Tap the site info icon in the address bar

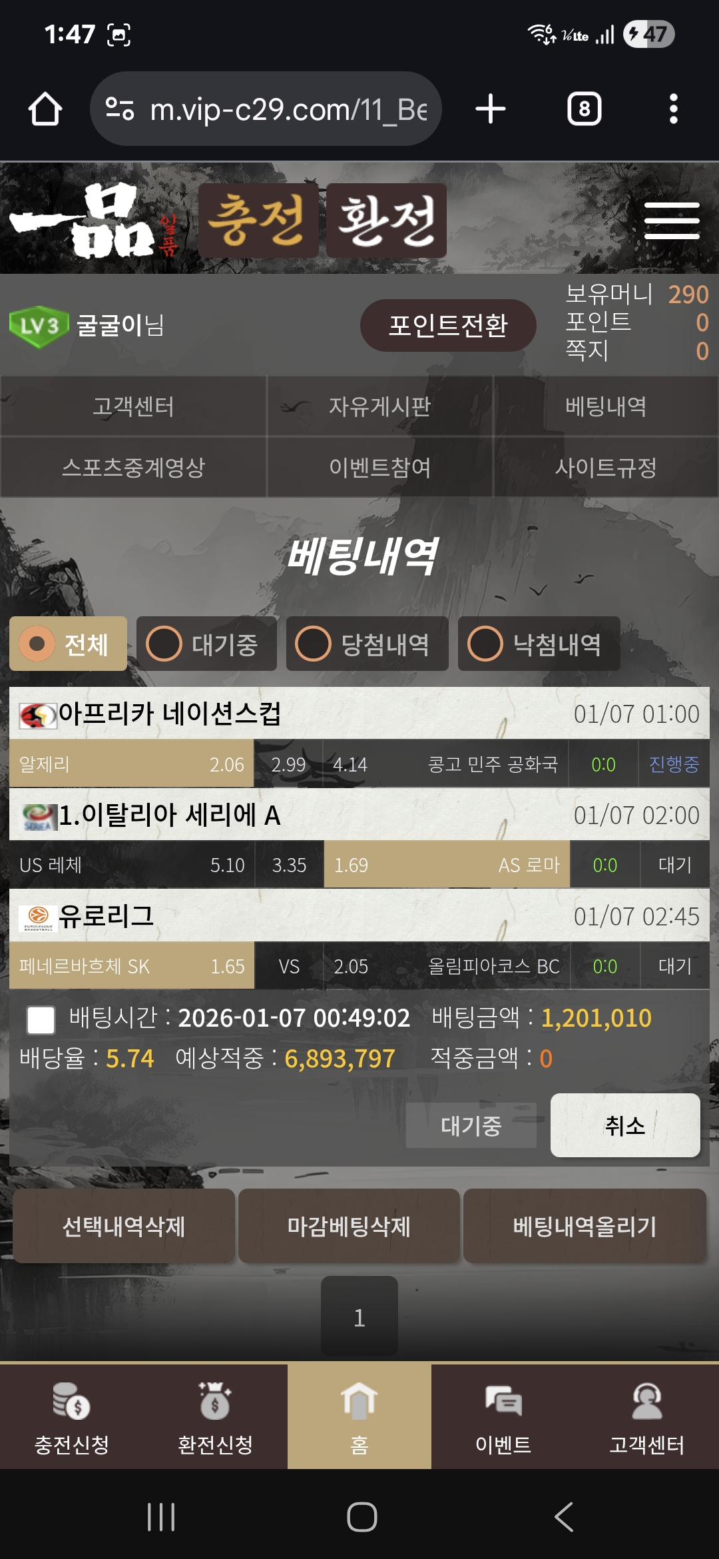[x=120, y=109]
